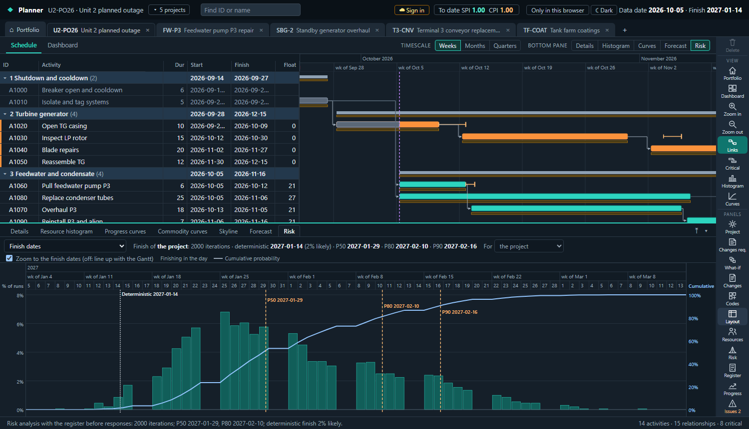Click the Sign in button
This screenshot has width=749, height=429.
(412, 10)
